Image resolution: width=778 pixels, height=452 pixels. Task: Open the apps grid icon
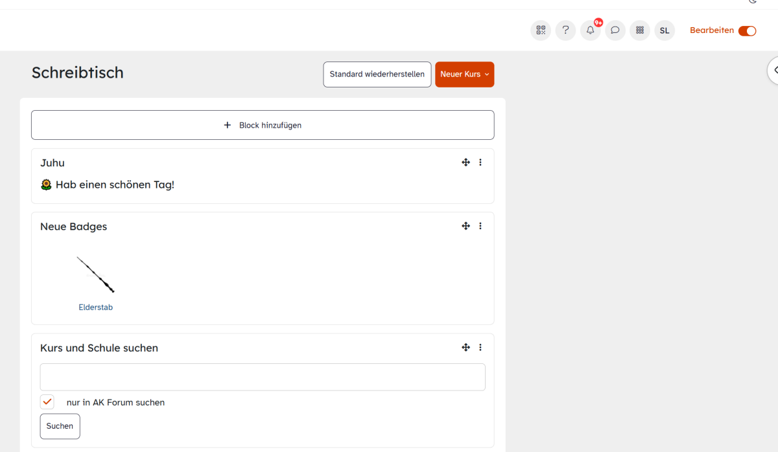coord(639,30)
